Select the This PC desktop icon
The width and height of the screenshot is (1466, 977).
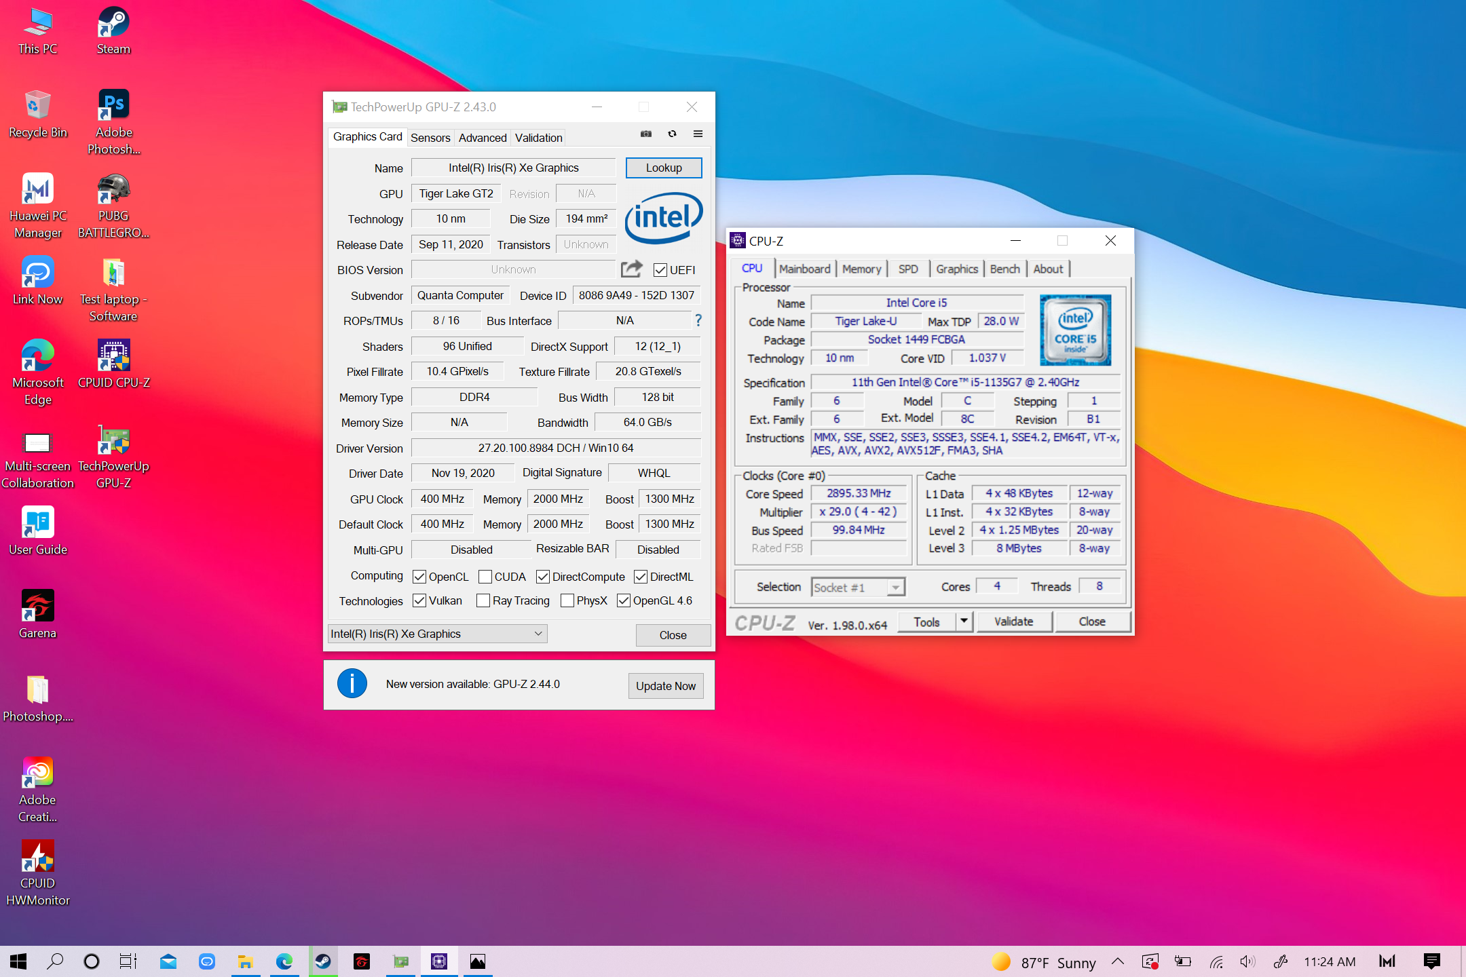(37, 32)
